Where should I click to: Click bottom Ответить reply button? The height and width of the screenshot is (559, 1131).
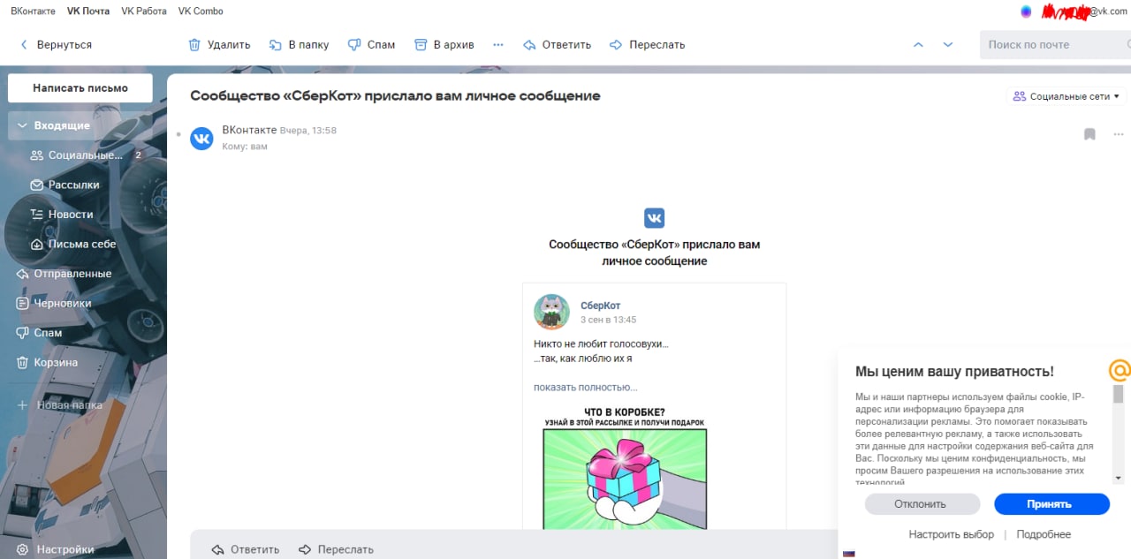click(x=246, y=549)
